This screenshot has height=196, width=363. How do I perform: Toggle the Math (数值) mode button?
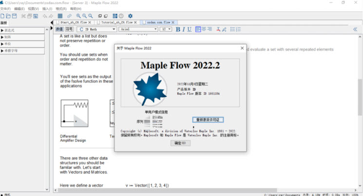[59, 29]
